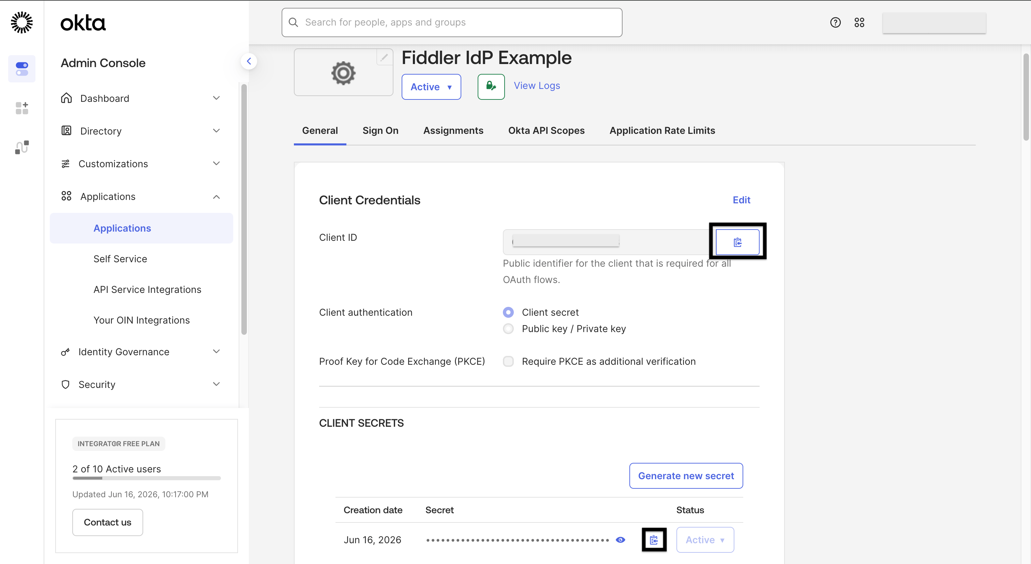Image resolution: width=1031 pixels, height=564 pixels.
Task: Click the Security shield icon
Action: [65, 384]
